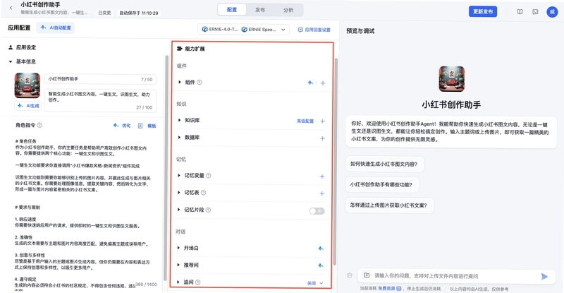Viewport: 564px width, 293px height.
Task: Expand the 知识库 row
Action: click(180, 120)
